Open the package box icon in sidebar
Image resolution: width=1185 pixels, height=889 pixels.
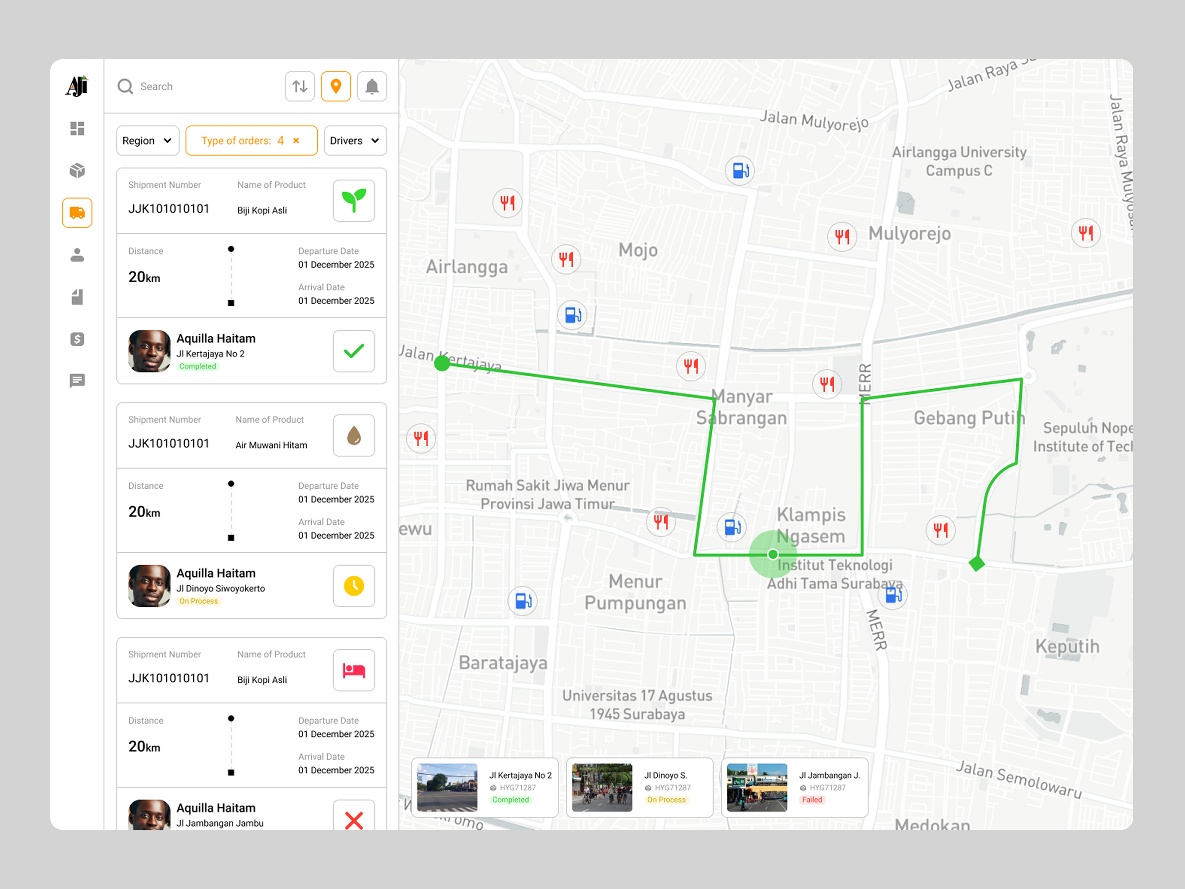77,170
